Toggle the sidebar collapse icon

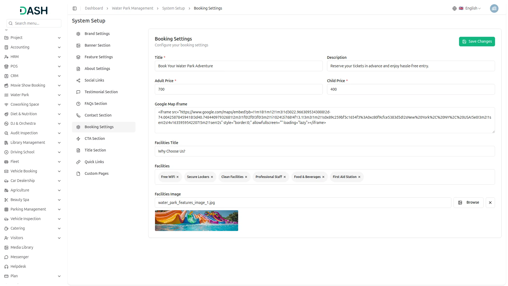(75, 8)
